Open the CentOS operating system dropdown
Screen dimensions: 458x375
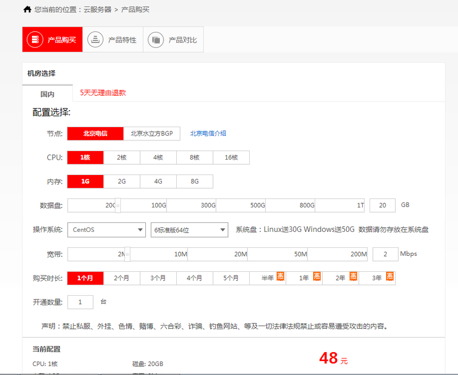pos(107,230)
